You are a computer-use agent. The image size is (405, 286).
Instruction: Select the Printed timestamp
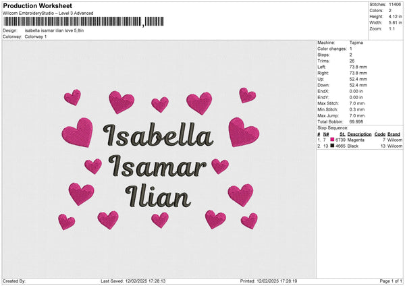pos(277,281)
